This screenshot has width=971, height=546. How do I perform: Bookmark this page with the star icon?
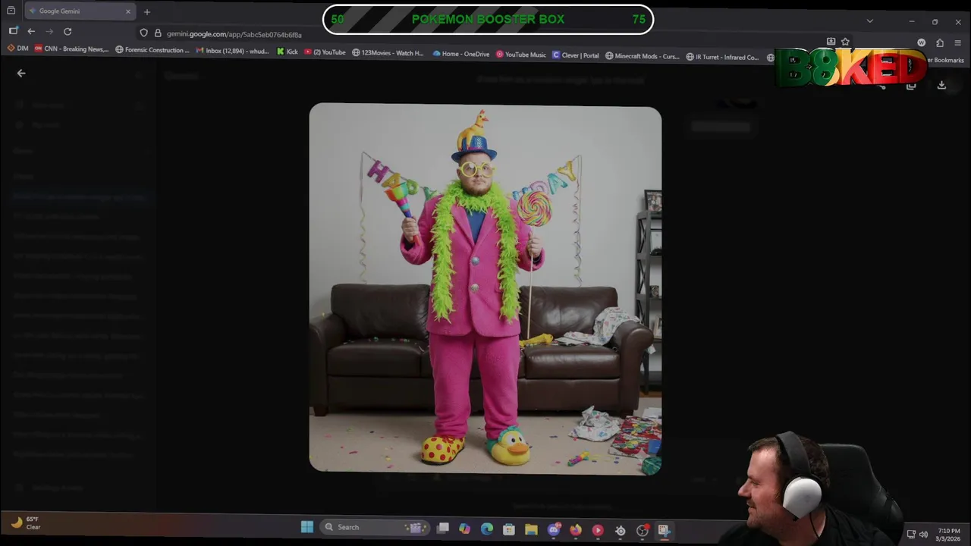tap(845, 42)
